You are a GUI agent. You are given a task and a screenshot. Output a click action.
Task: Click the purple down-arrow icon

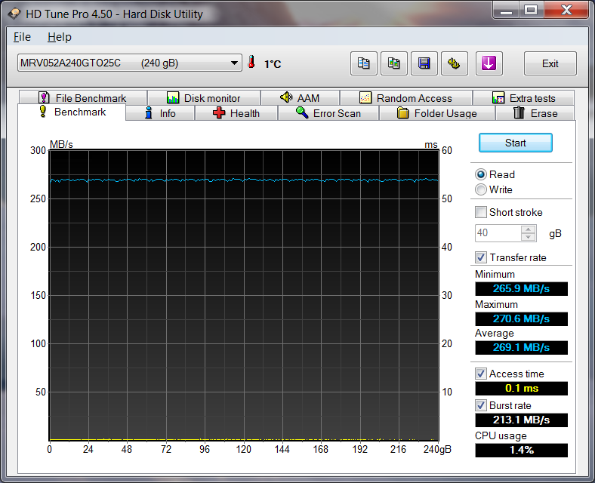click(489, 63)
